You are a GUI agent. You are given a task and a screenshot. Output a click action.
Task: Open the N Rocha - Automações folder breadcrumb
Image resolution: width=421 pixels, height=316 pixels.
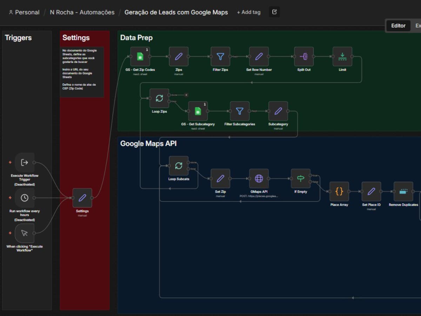click(x=82, y=12)
